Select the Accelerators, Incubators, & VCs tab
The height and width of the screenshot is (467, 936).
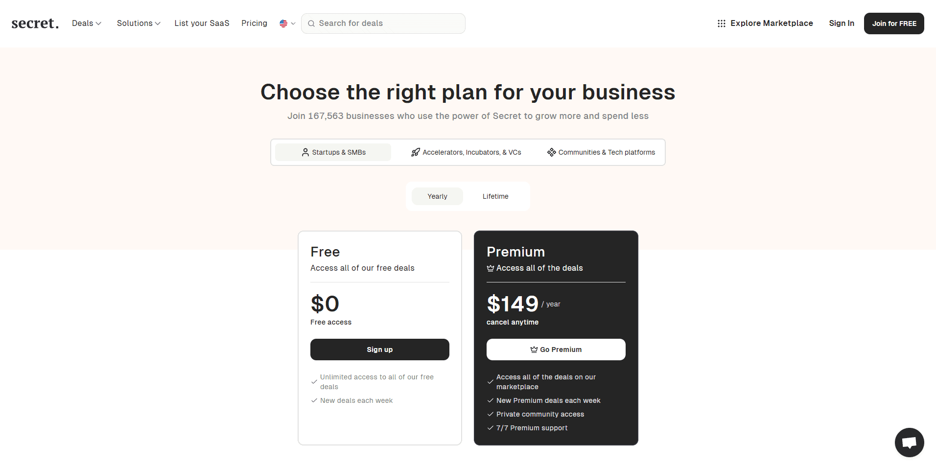pos(467,152)
